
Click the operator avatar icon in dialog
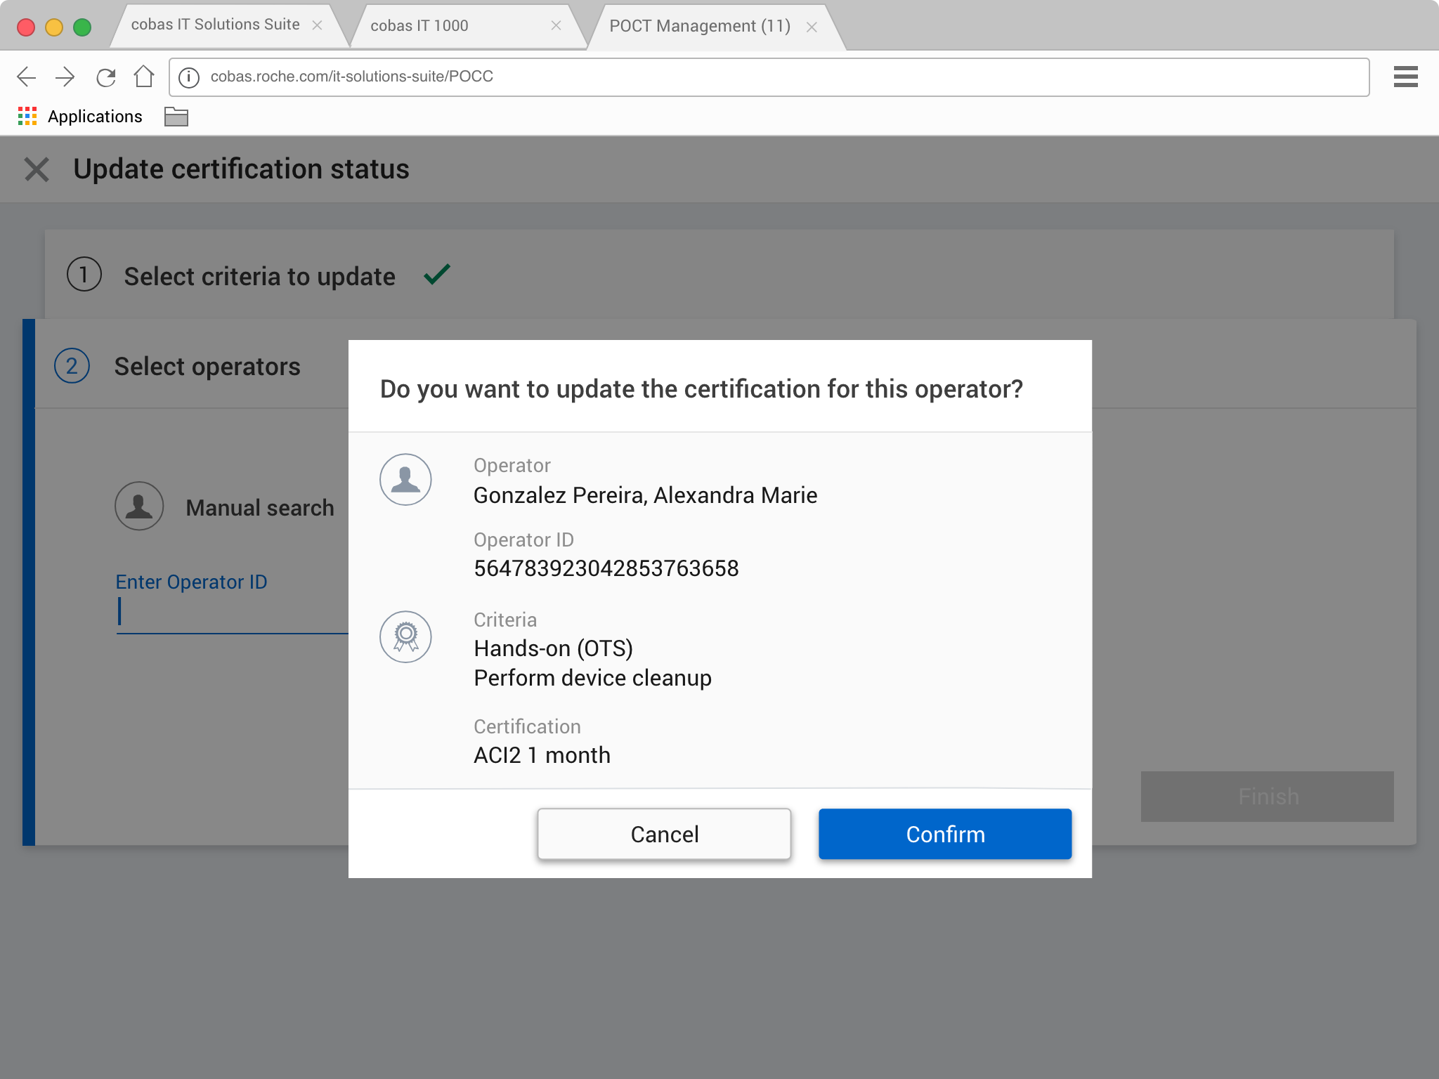click(x=405, y=479)
